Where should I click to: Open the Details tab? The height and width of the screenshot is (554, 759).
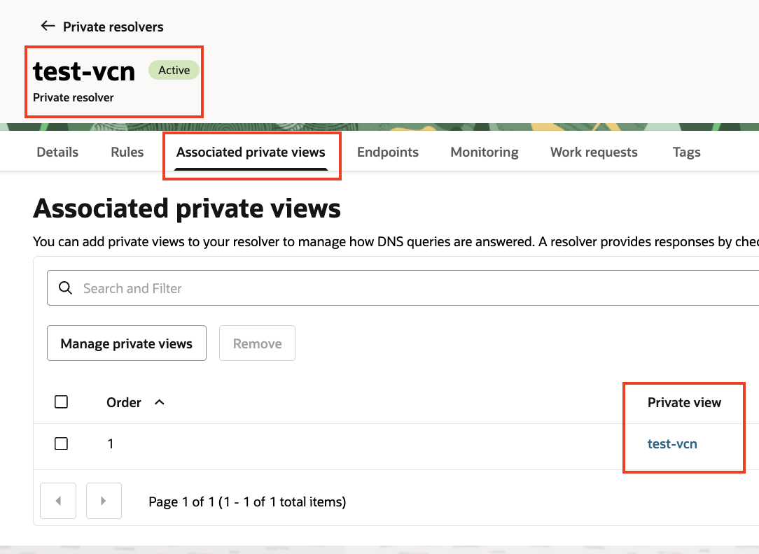(x=57, y=152)
